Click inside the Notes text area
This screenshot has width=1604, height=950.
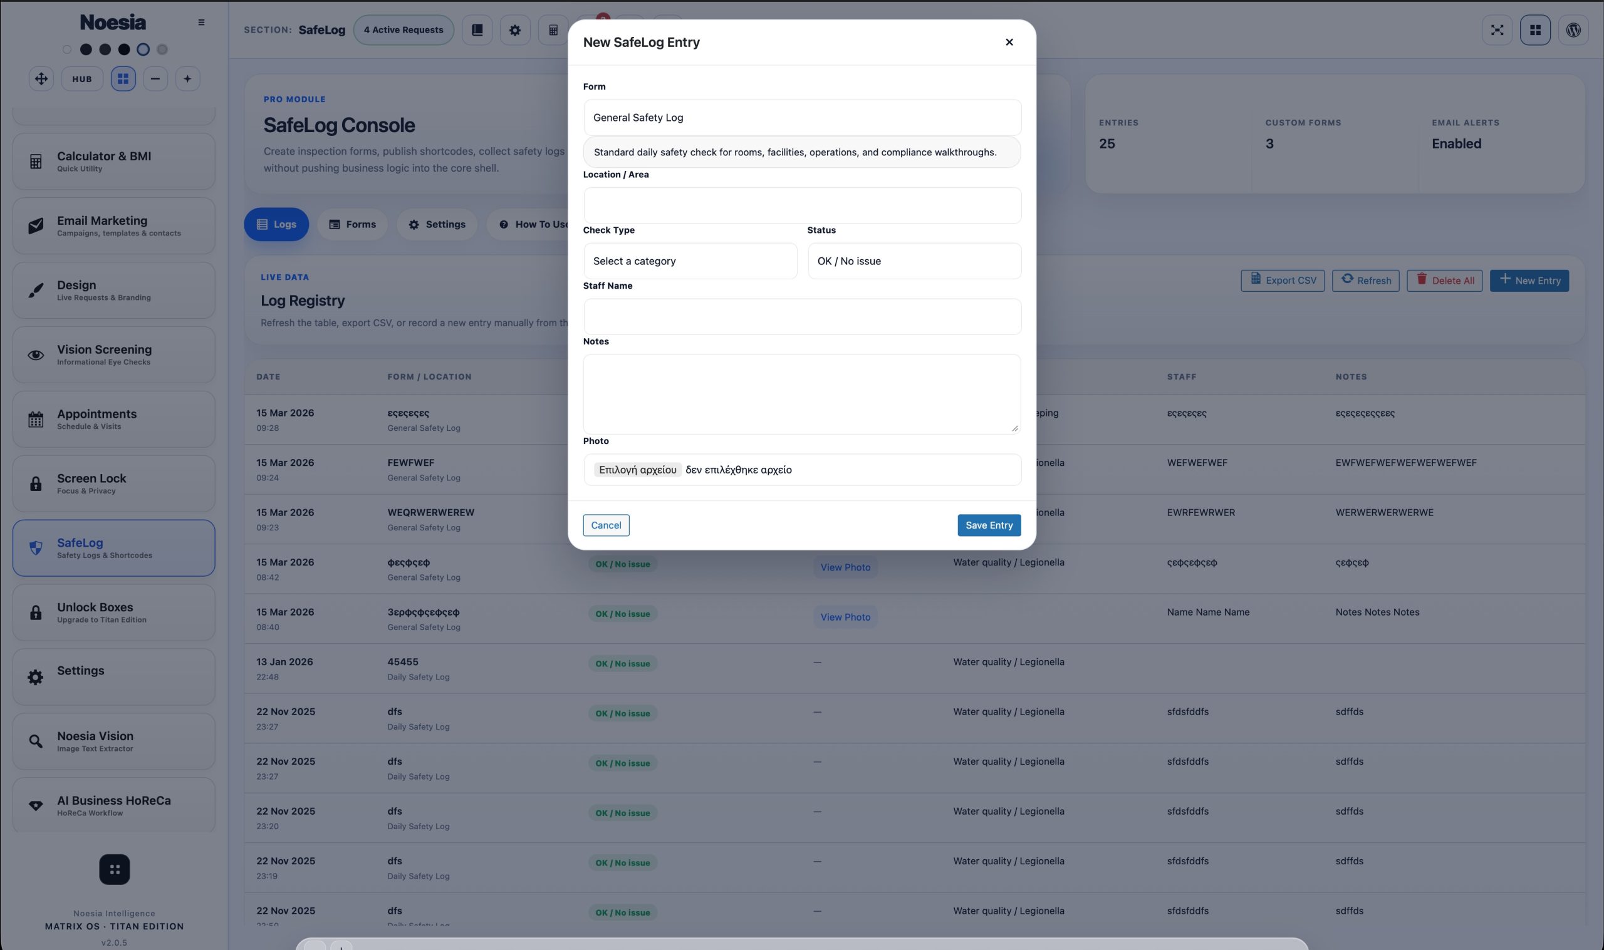pyautogui.click(x=801, y=395)
